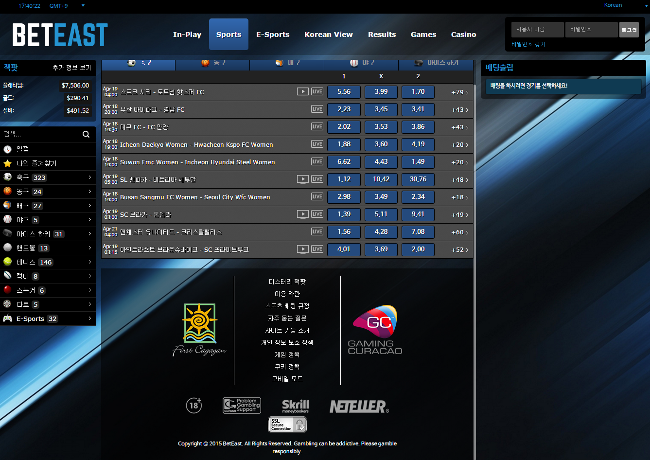Click the SSL Secure Connection badge

pyautogui.click(x=287, y=425)
